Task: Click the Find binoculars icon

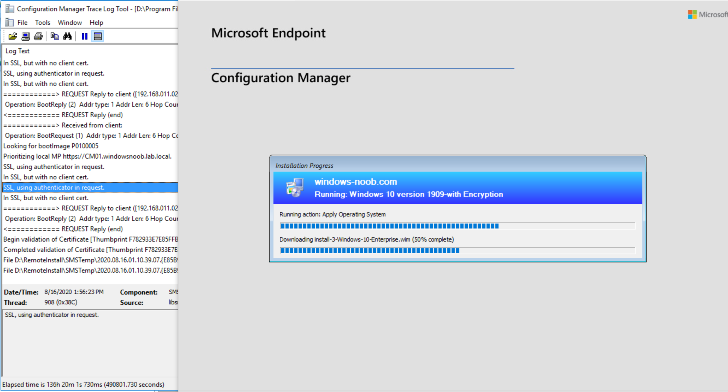Action: 67,36
